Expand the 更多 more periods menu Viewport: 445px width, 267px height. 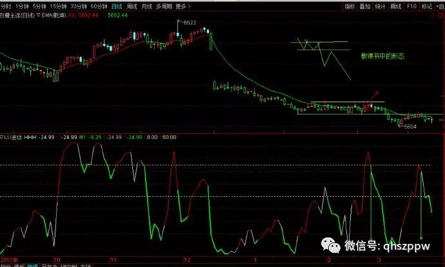pyautogui.click(x=183, y=6)
